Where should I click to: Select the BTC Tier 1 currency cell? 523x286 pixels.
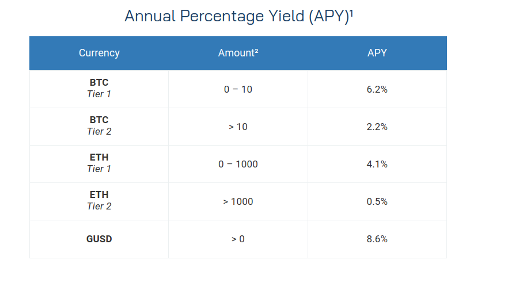point(99,89)
